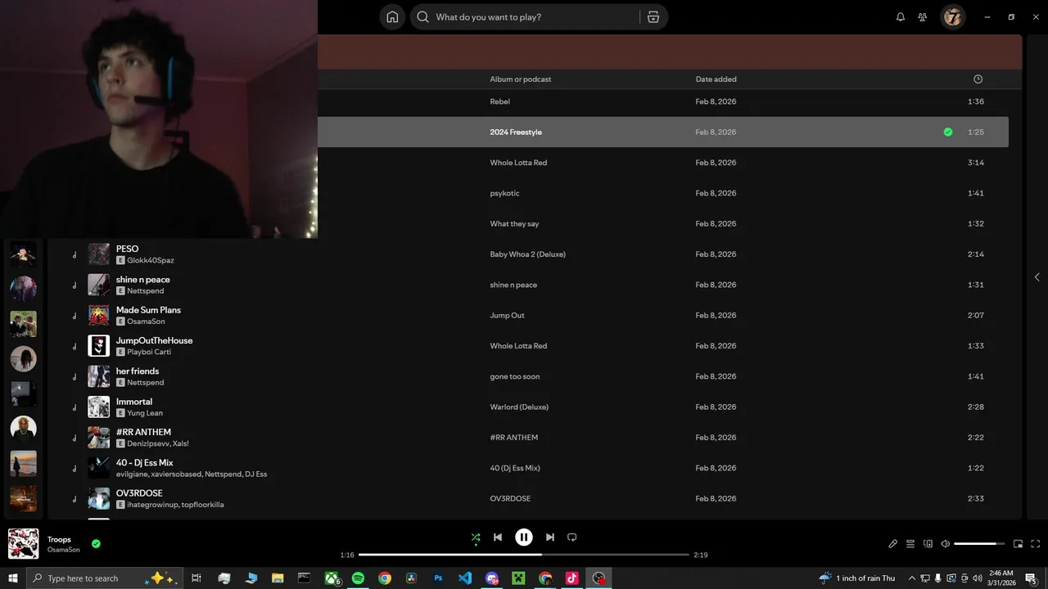Open the user profile avatar menu

952,16
